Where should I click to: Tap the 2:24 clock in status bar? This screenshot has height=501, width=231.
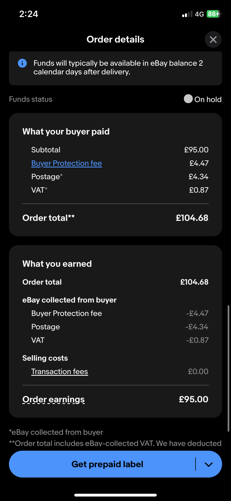(x=28, y=14)
